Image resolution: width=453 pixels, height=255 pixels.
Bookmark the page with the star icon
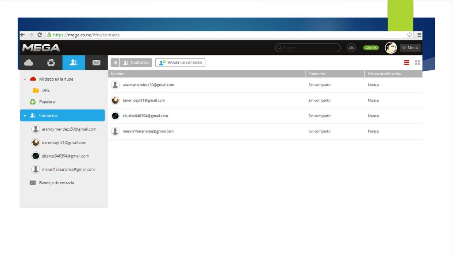[x=409, y=35]
